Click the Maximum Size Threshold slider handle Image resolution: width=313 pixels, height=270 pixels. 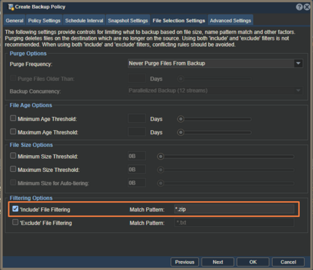tap(161, 170)
